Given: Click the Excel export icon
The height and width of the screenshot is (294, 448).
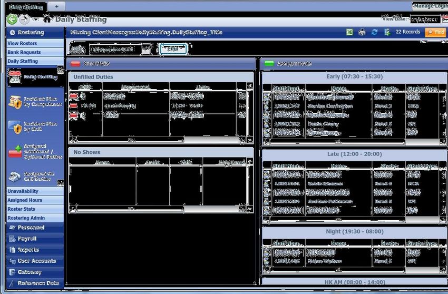Looking at the screenshot, I should 349,32.
